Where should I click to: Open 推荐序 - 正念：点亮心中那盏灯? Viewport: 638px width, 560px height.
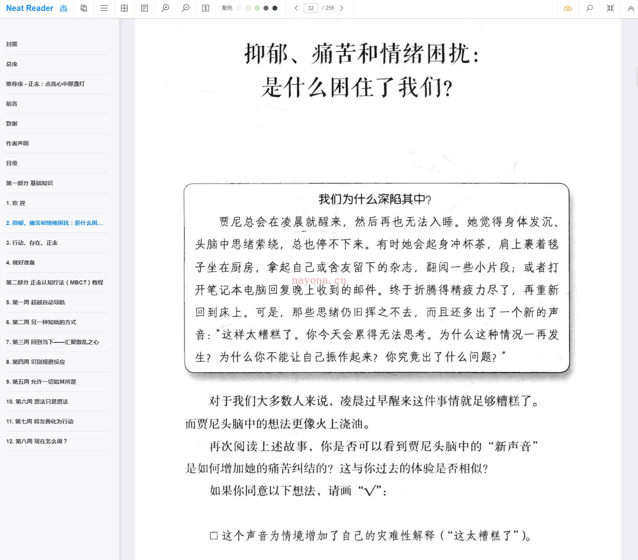coord(57,84)
